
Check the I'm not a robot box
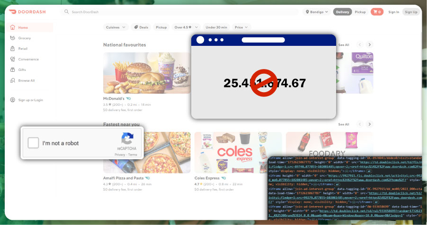[x=33, y=143]
